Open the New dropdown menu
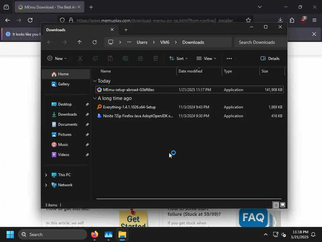This screenshot has width=322, height=242. tap(57, 58)
